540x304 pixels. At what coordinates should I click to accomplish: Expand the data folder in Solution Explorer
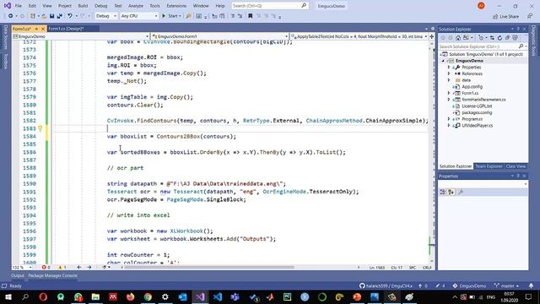pos(449,80)
